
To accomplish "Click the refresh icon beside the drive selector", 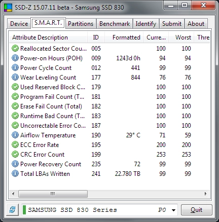I will click(x=12, y=210).
